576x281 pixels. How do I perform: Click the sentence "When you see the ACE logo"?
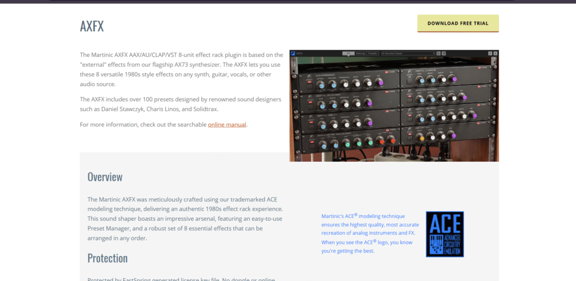click(367, 247)
